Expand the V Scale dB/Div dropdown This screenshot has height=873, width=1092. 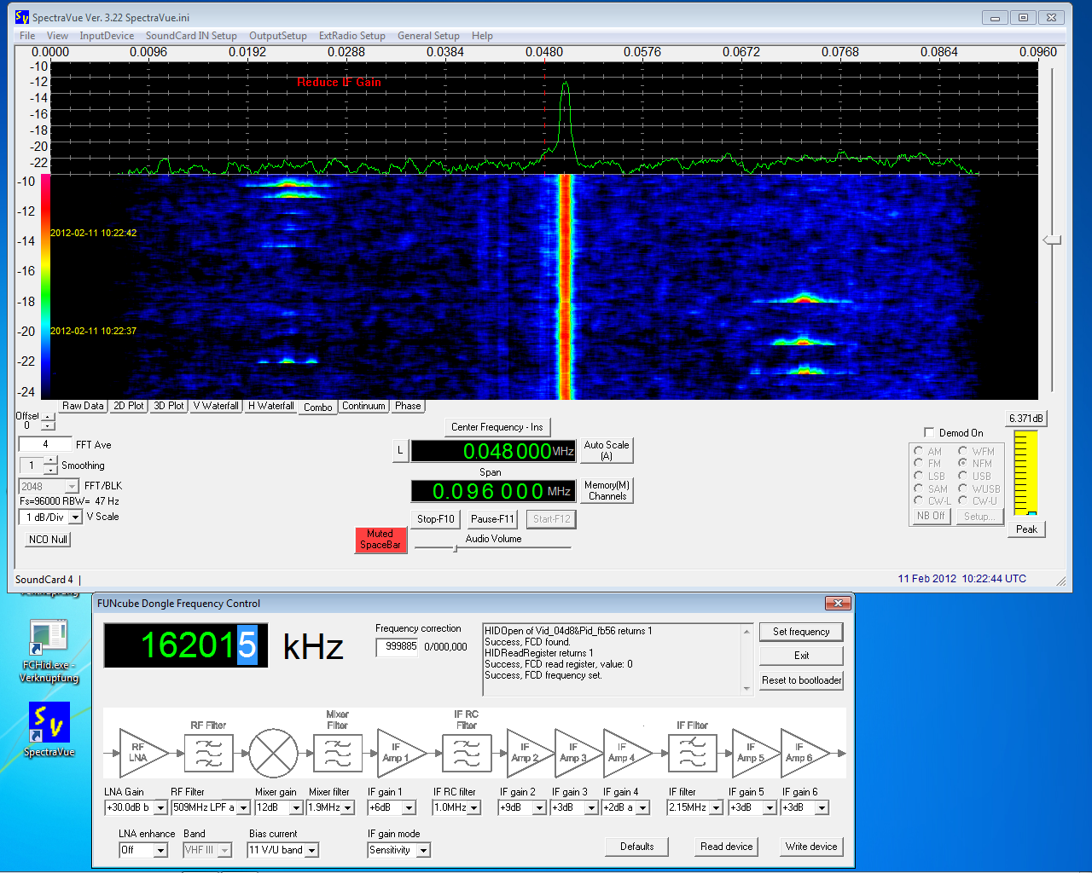[75, 517]
